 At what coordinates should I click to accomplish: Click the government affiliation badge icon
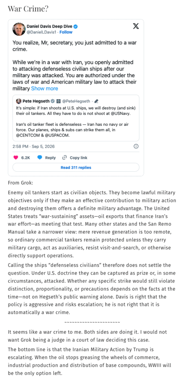[58, 101]
